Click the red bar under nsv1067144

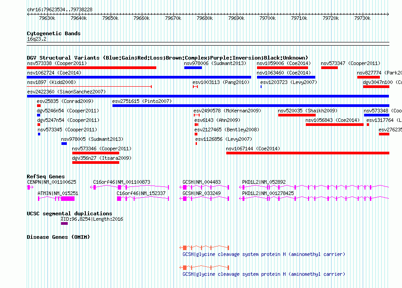pyautogui.click(x=308, y=153)
